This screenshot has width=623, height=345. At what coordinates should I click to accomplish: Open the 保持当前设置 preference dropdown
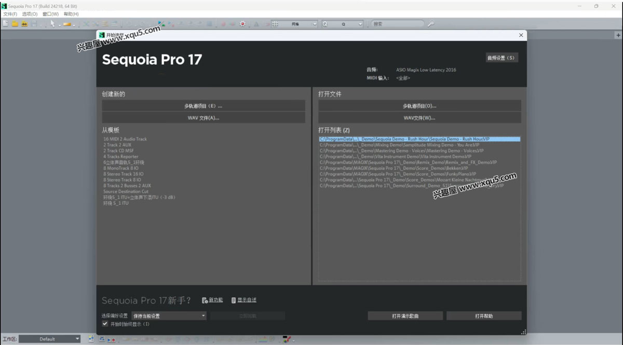point(169,315)
